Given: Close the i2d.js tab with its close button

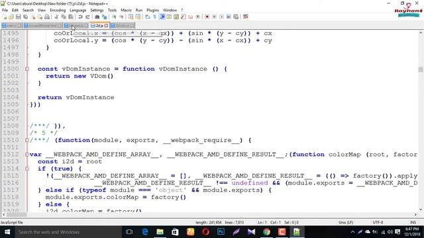Looking at the screenshot, I should 107,26.
